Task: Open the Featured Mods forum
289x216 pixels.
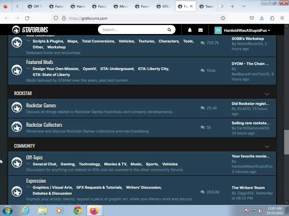Action: (x=40, y=62)
